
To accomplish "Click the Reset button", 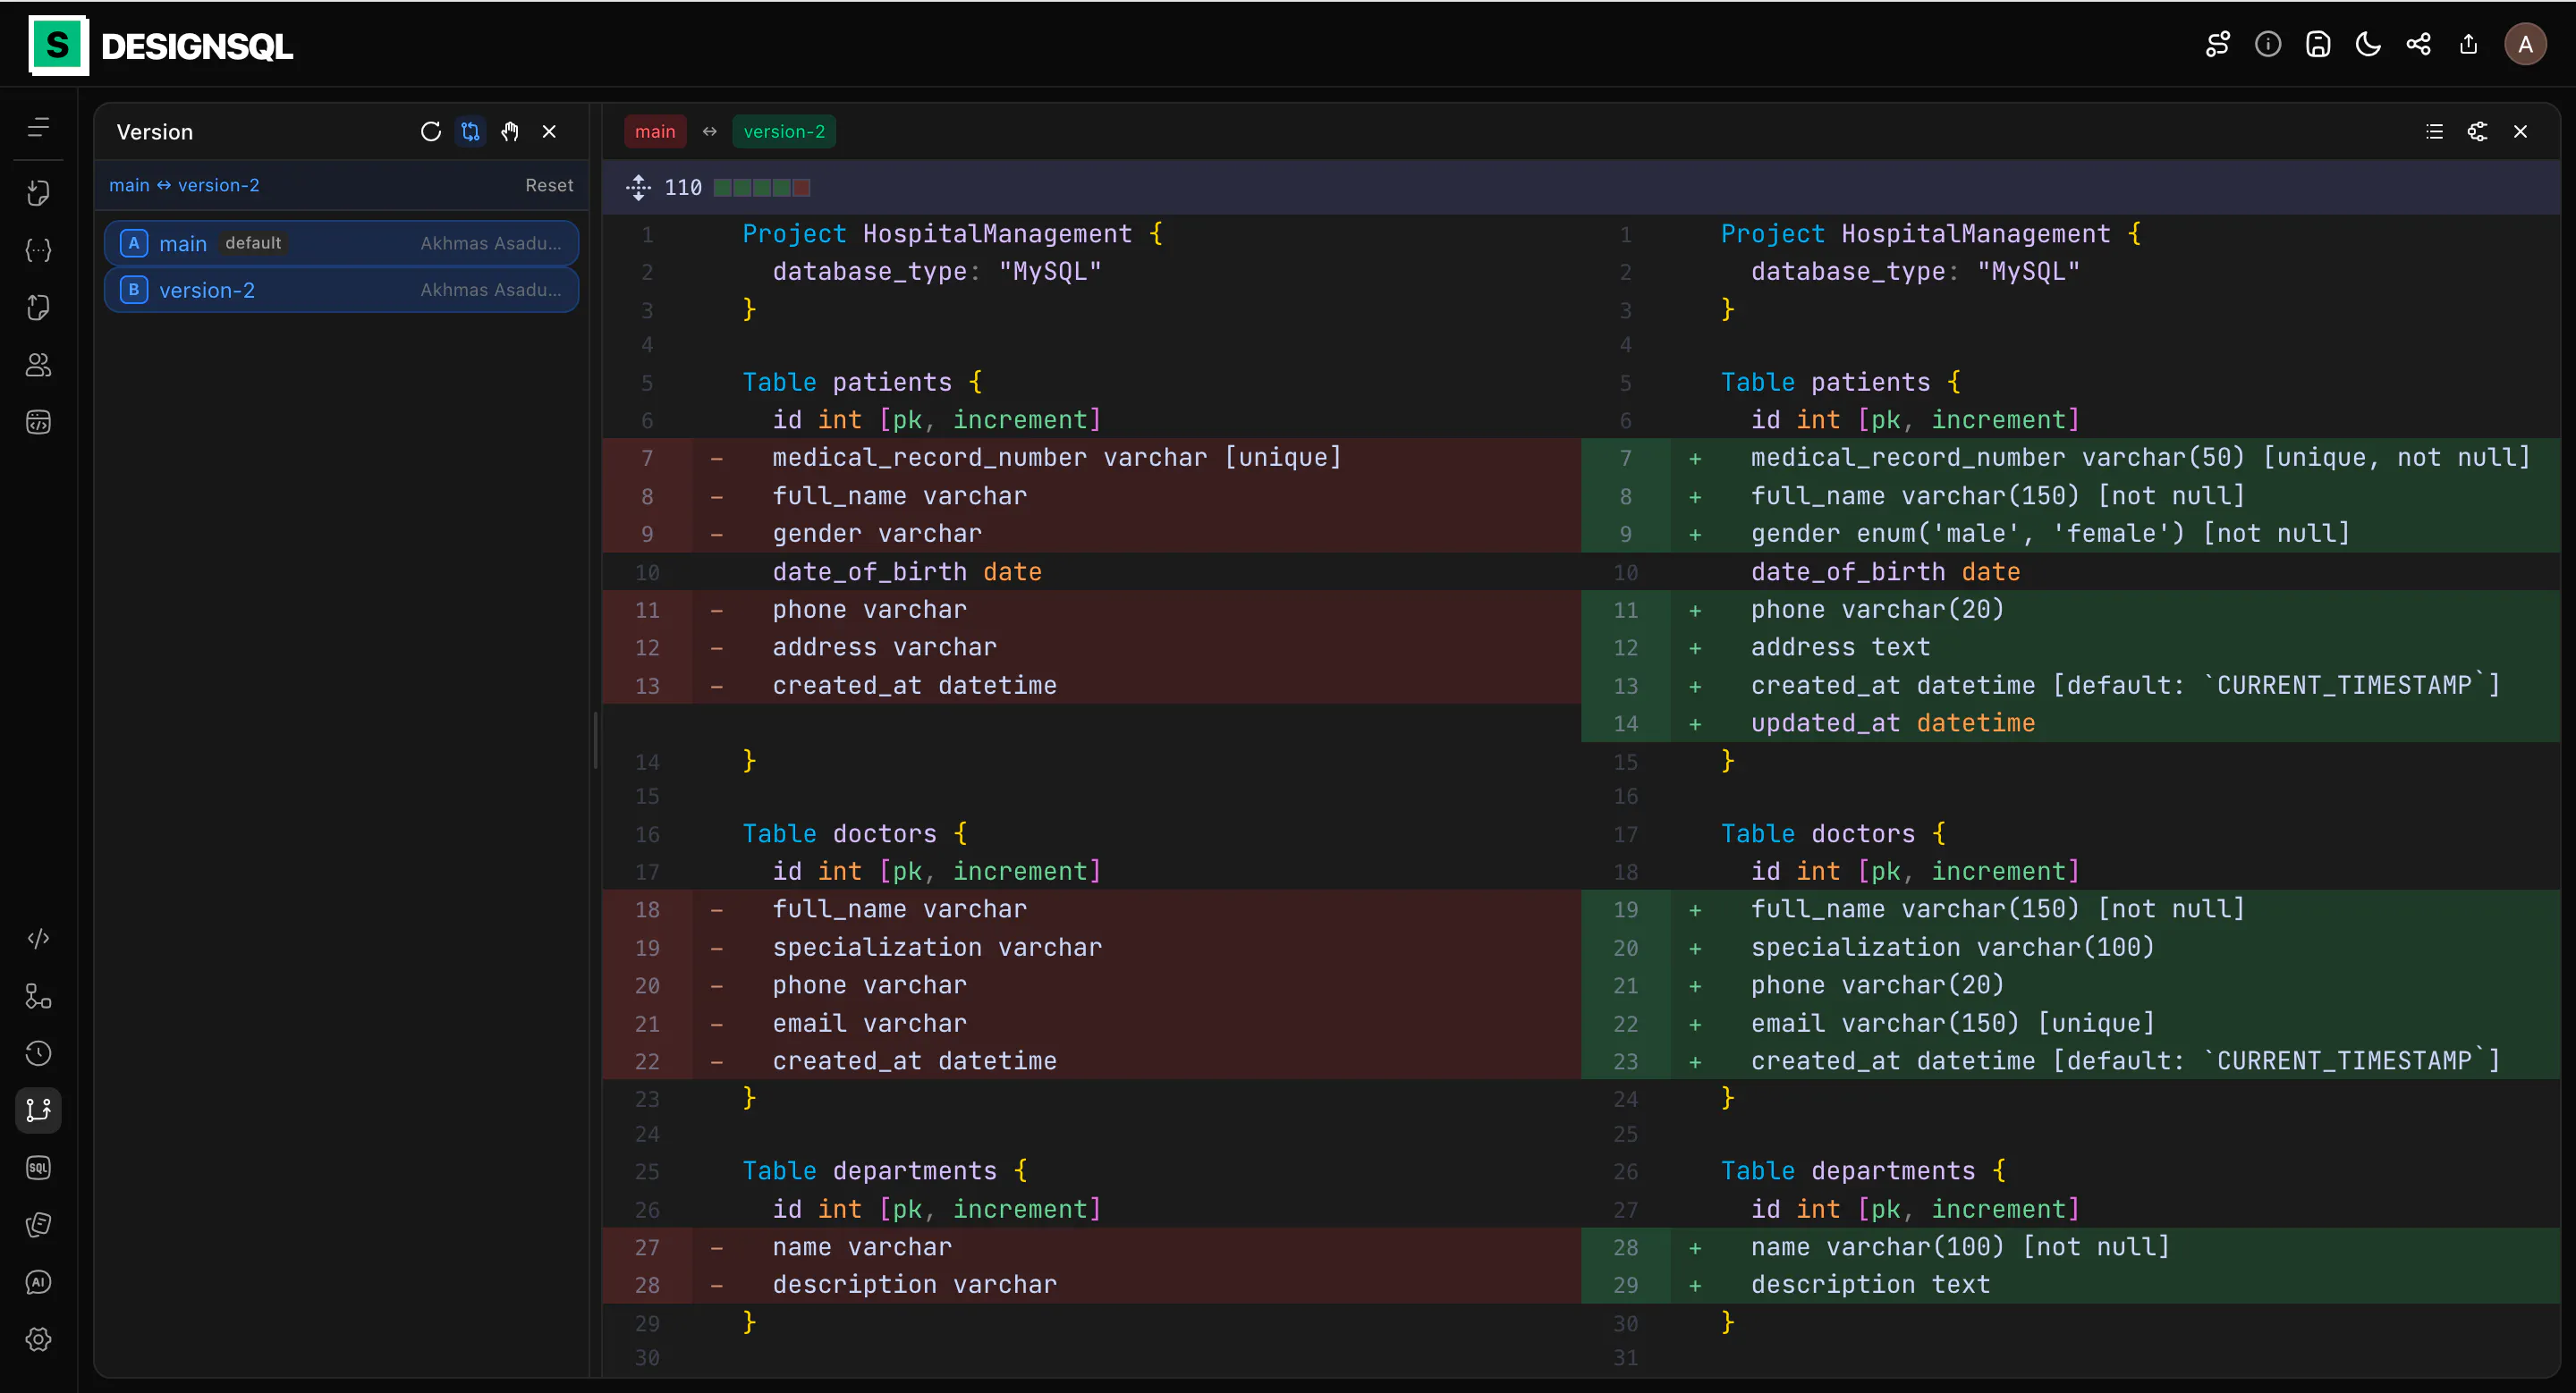I will [549, 186].
